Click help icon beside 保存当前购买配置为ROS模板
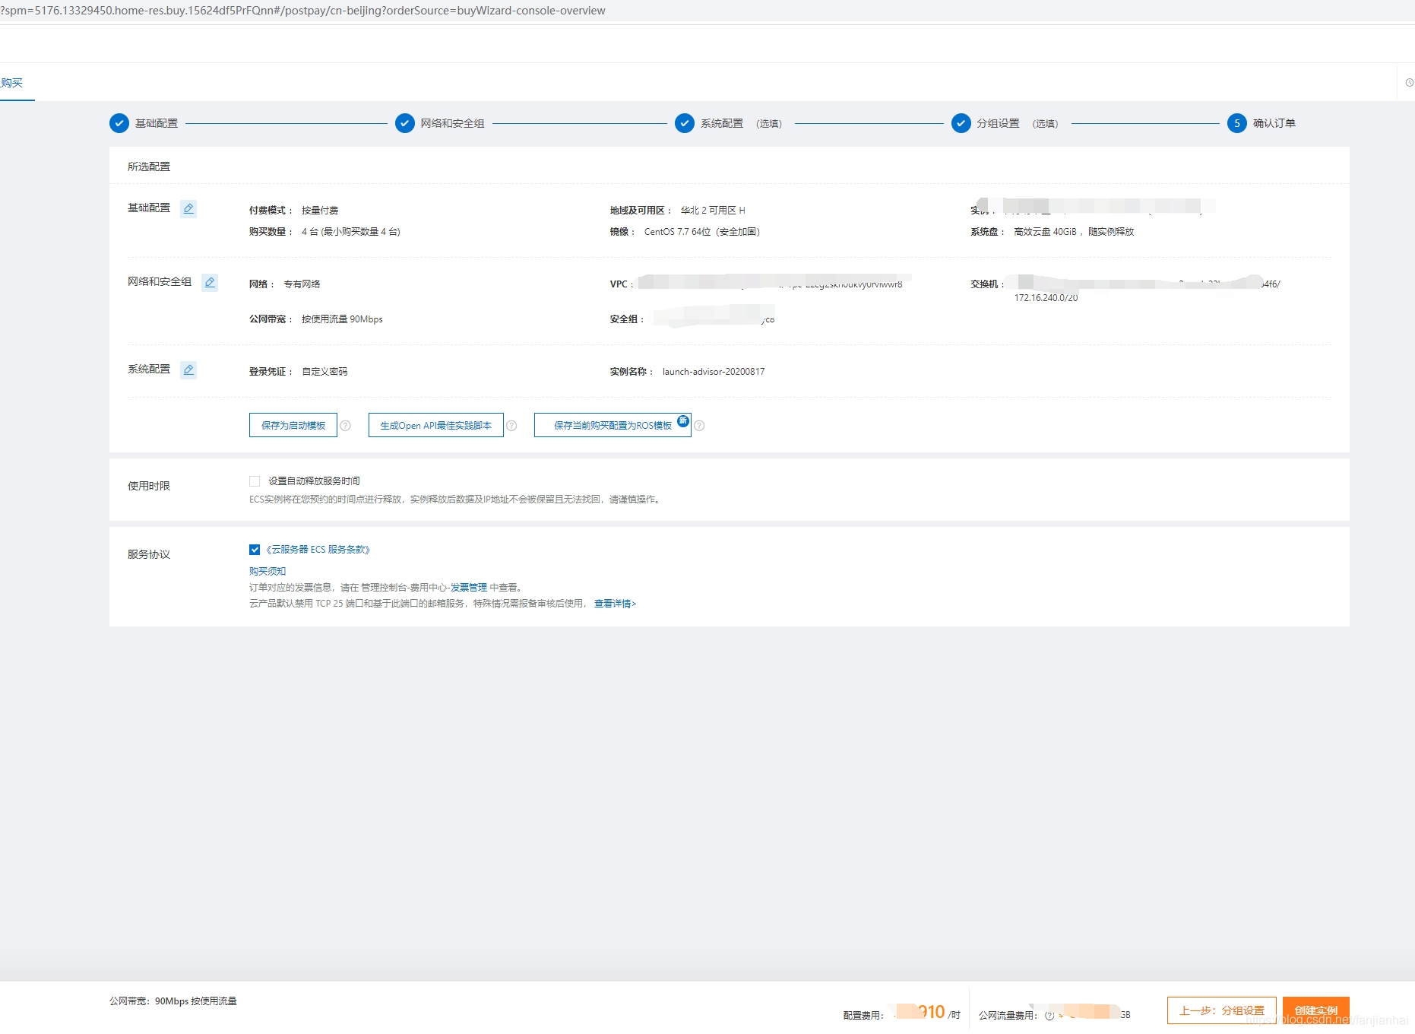This screenshot has height=1034, width=1415. pos(700,426)
